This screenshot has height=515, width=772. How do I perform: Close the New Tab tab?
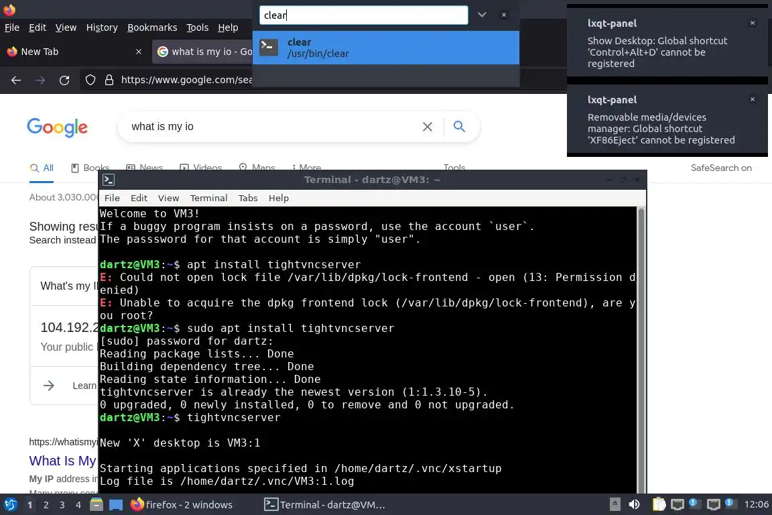[138, 52]
